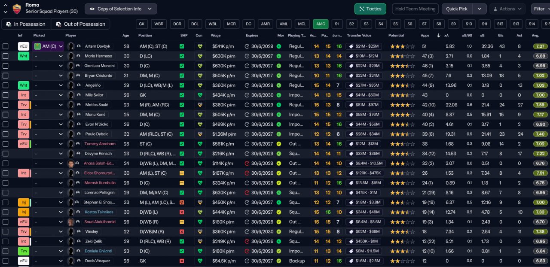Image resolution: width=550 pixels, height=267 pixels.
Task: Open Matias Soulé's player profile
Action: [97, 105]
